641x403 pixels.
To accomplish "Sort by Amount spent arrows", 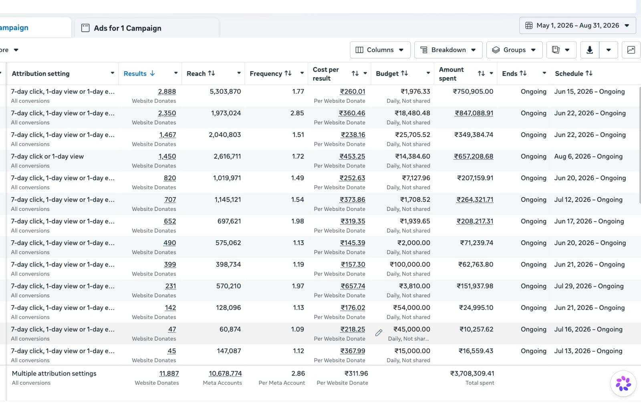I will (481, 74).
